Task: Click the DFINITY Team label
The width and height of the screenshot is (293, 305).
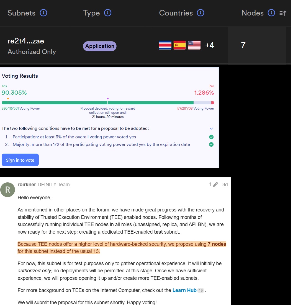Action: pos(53,185)
